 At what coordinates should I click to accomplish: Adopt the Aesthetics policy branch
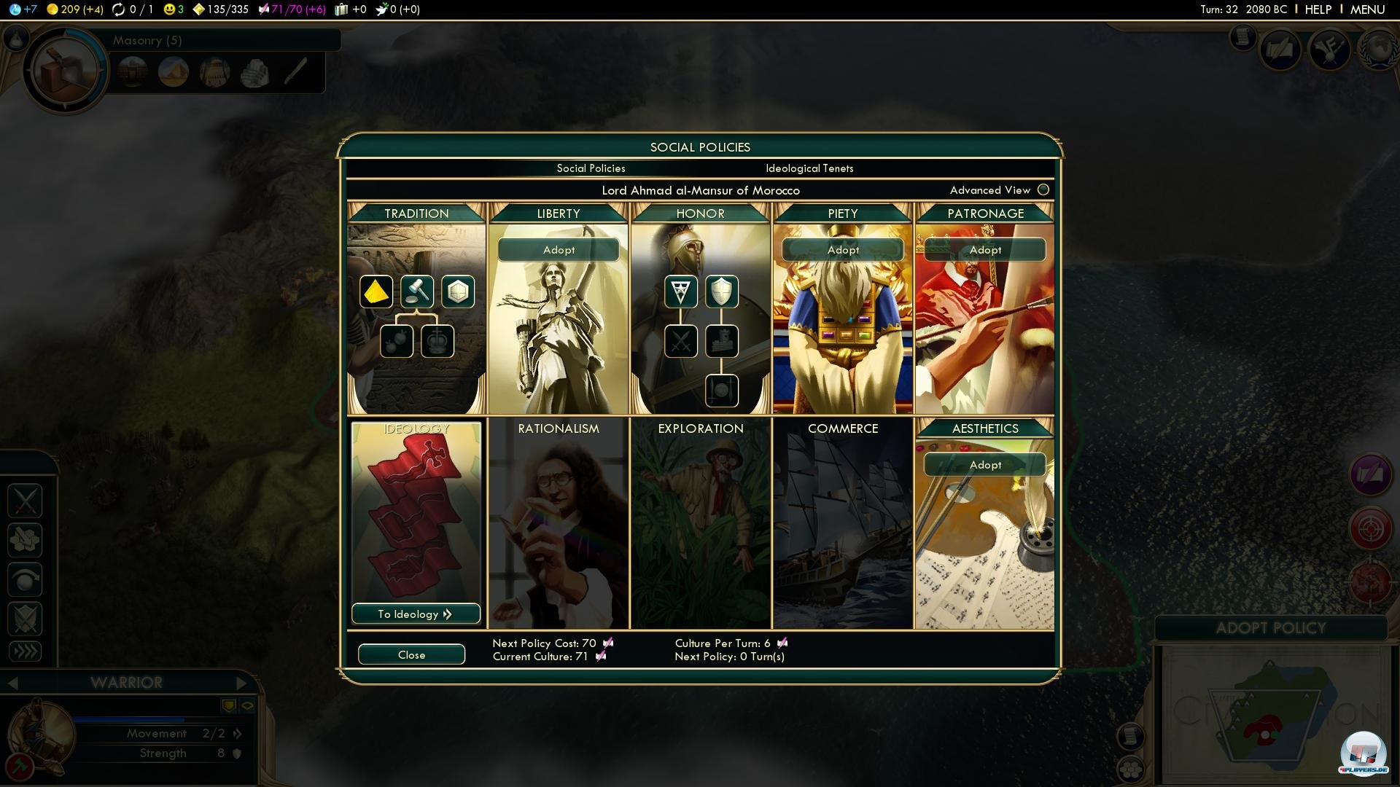click(x=985, y=465)
